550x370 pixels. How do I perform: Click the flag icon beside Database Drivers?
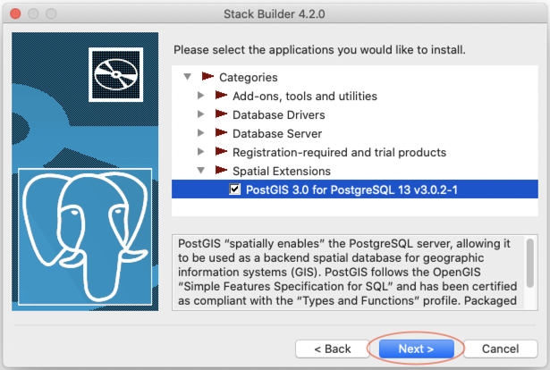pos(221,114)
